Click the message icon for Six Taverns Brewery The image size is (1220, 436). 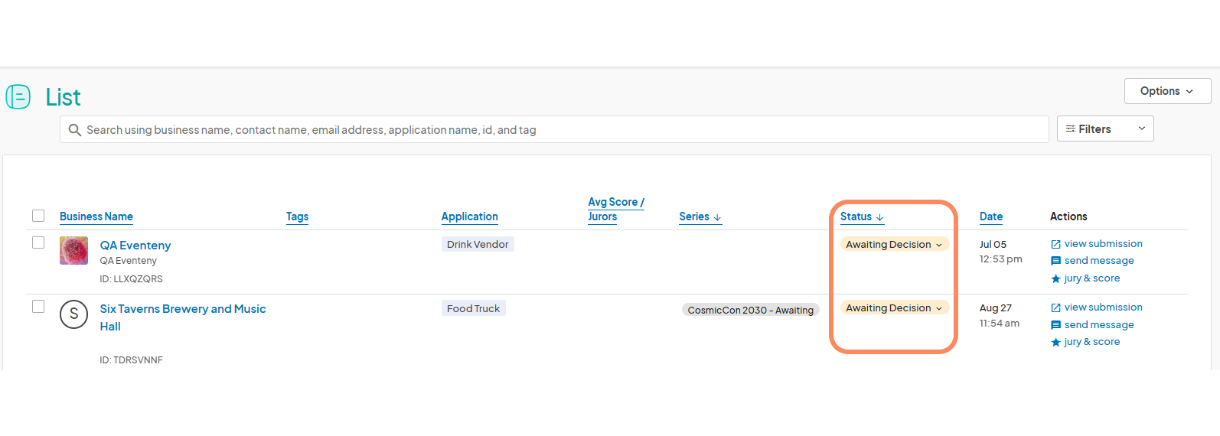1056,325
